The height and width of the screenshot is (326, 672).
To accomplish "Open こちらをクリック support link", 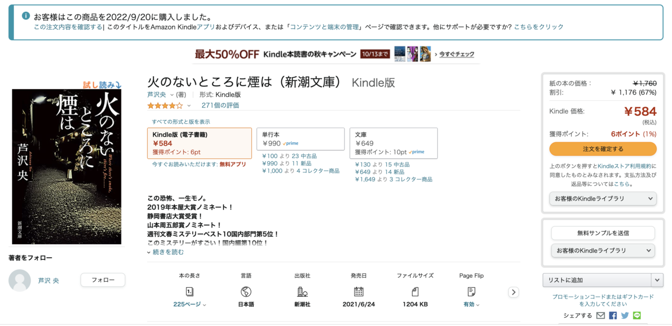I will 539,27.
